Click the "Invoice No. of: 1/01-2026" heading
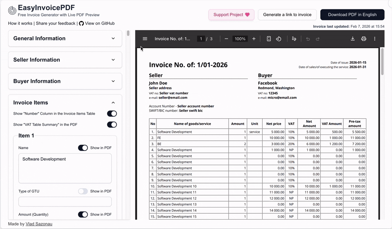 (188, 65)
